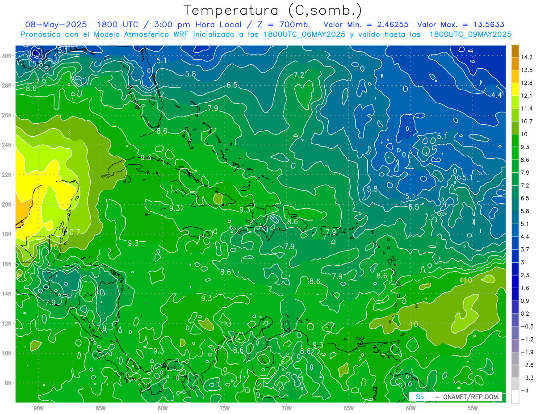Click the colorbar label "13.5"
Image resolution: width=536 pixels, height=414 pixels.
pos(527,70)
